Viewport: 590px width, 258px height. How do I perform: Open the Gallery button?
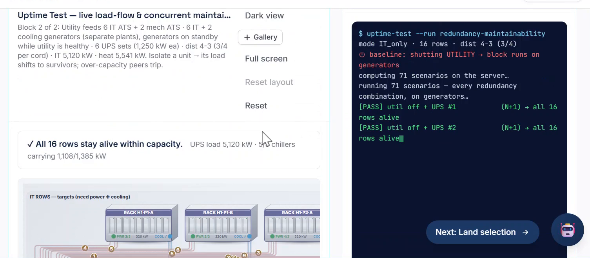[260, 37]
